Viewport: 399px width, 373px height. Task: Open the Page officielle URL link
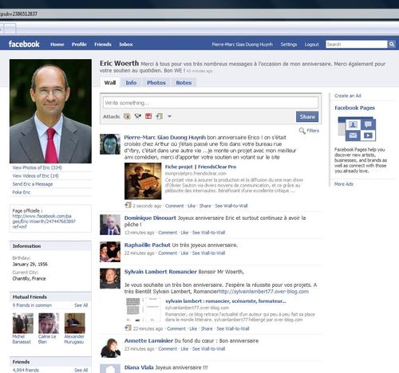coord(44,222)
